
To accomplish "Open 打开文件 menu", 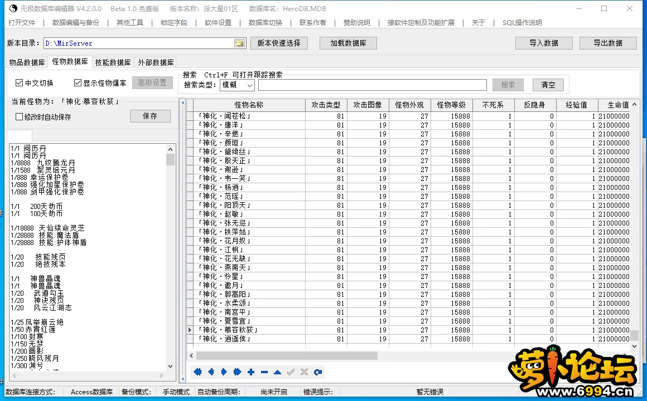I will [x=21, y=23].
